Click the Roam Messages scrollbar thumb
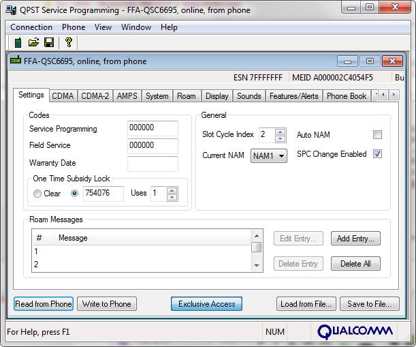This screenshot has width=416, height=347. click(256, 247)
